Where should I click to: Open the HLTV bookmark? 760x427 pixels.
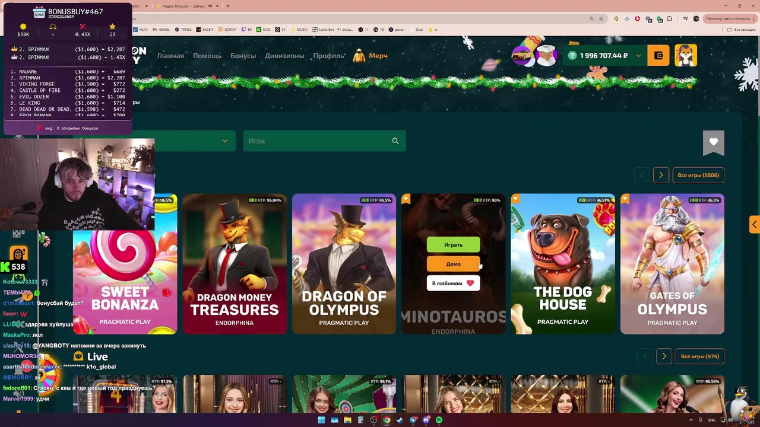coord(141,29)
